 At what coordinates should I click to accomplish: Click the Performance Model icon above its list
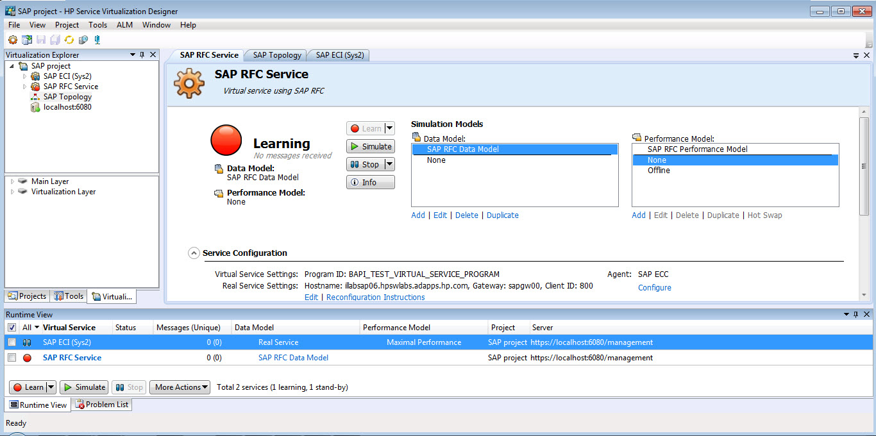coord(637,137)
